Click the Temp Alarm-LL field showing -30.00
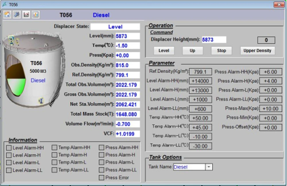 click(x=200, y=146)
